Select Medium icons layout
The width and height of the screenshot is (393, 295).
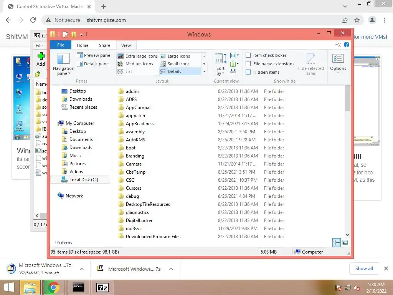(135, 64)
